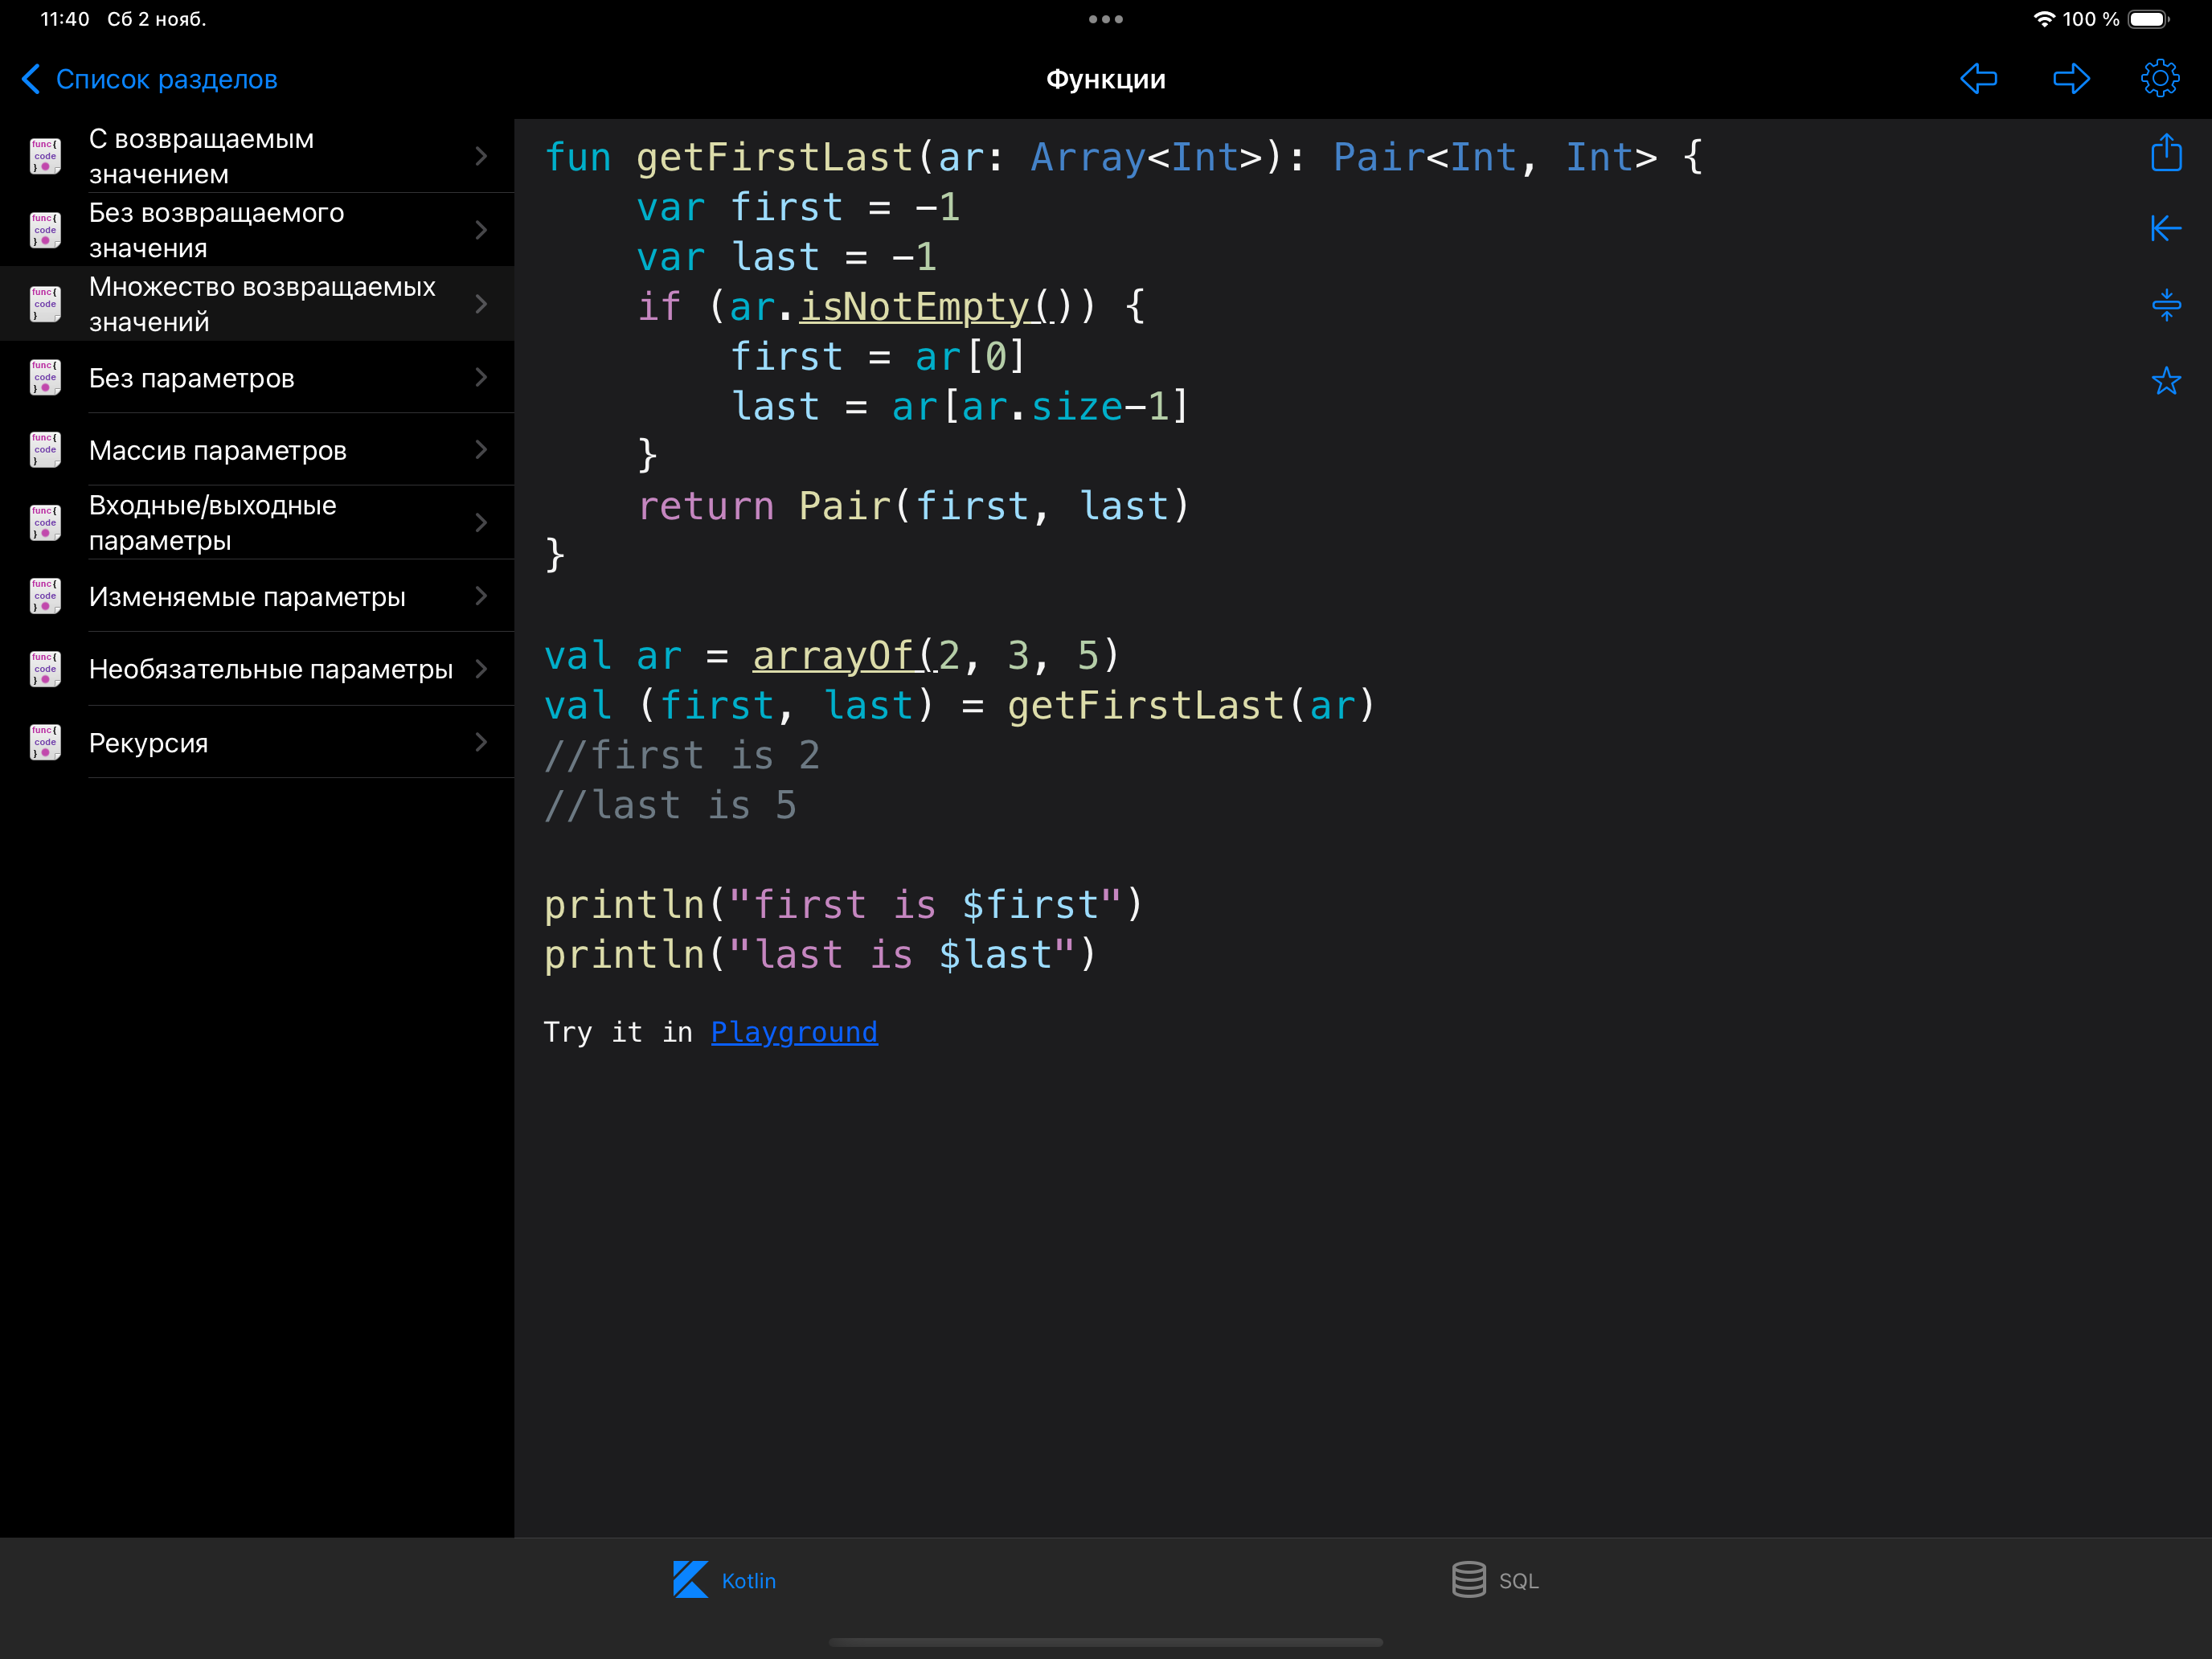Open 'Массив параметров' topic
This screenshot has width=2212, height=1659.
tap(257, 450)
